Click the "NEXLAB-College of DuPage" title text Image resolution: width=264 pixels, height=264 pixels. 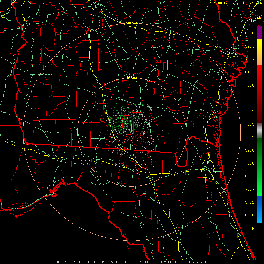click(x=234, y=3)
